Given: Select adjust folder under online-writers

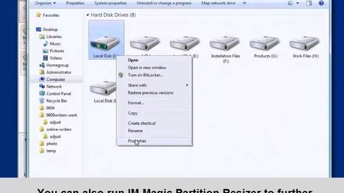Looking at the screenshot, I should click(55, 136).
